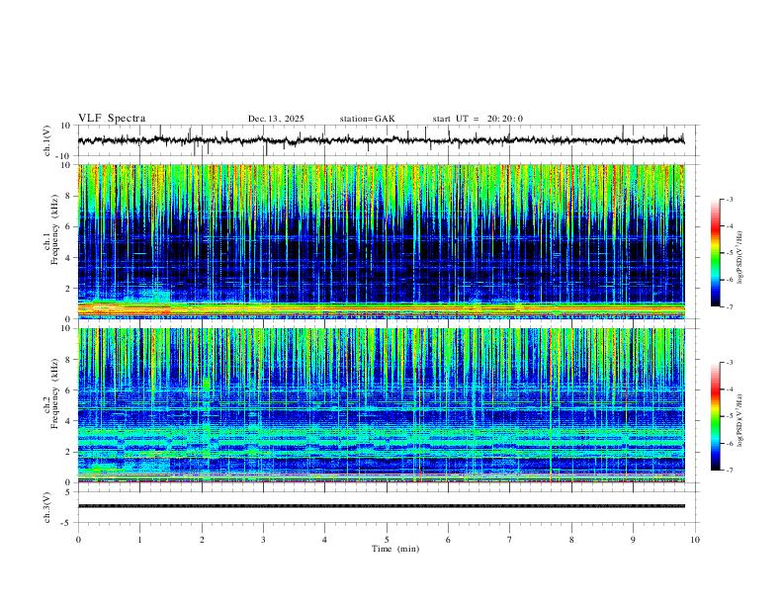
Task: Click the "6" minute tick on time axis
Action: [449, 540]
